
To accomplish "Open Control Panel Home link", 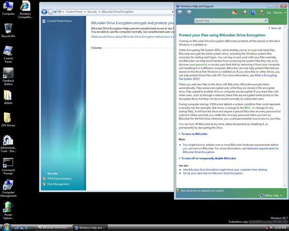I will coord(59,21).
